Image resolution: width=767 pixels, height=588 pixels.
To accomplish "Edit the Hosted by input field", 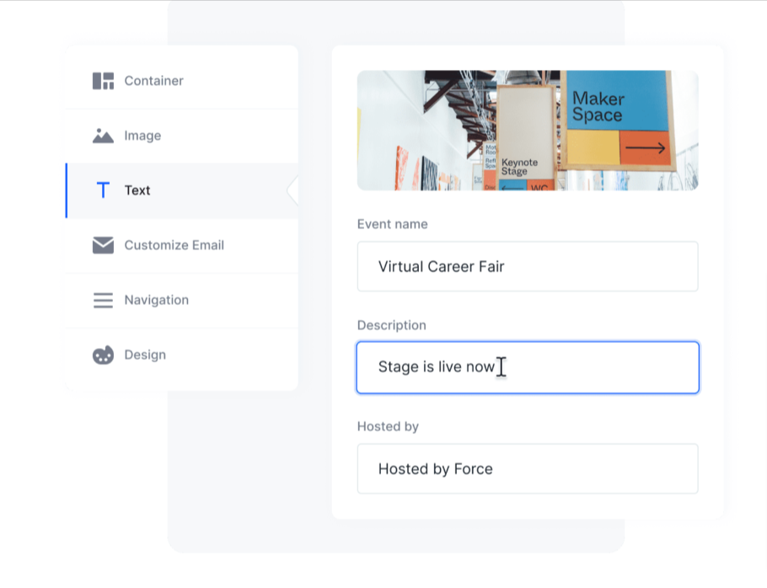I will click(x=528, y=468).
